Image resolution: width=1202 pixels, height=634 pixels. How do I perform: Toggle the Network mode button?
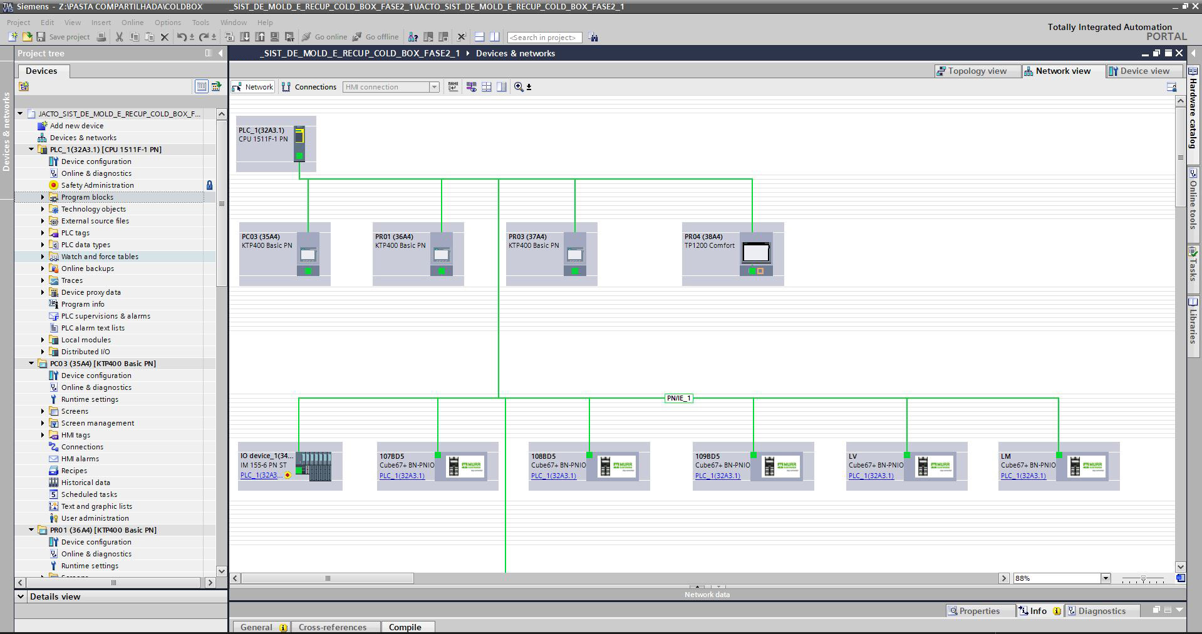pos(253,87)
